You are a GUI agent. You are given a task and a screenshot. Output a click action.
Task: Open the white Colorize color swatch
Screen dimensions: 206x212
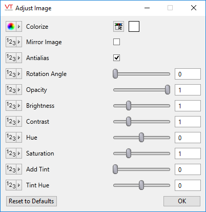(x=134, y=27)
